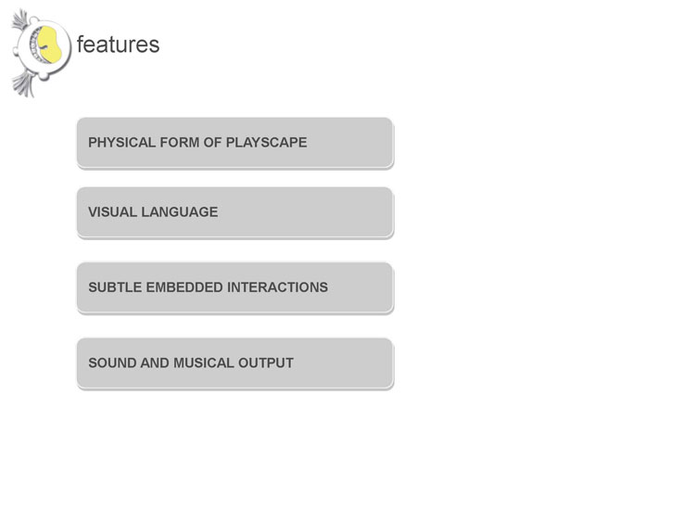Click the yellow bean shape in logo
The image size is (695, 522).
coord(49,44)
